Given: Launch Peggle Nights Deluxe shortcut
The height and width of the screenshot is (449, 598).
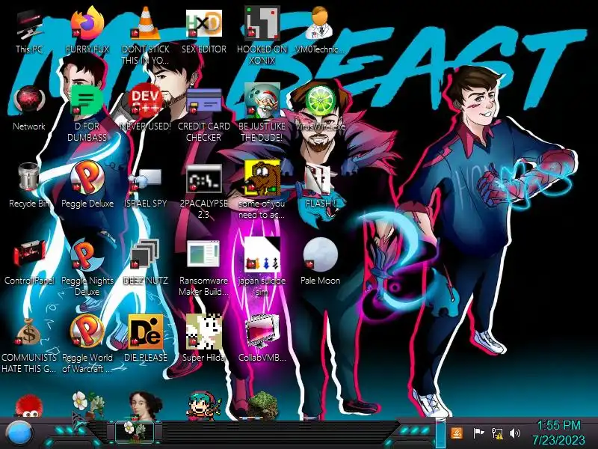Looking at the screenshot, I should (87, 255).
